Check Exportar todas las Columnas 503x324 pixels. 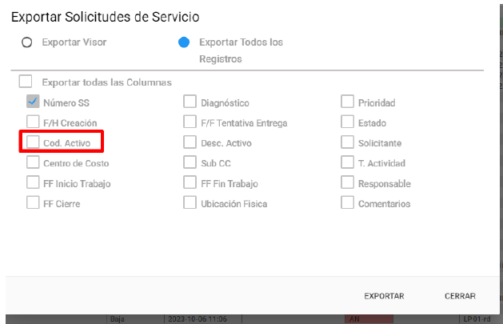click(x=26, y=82)
